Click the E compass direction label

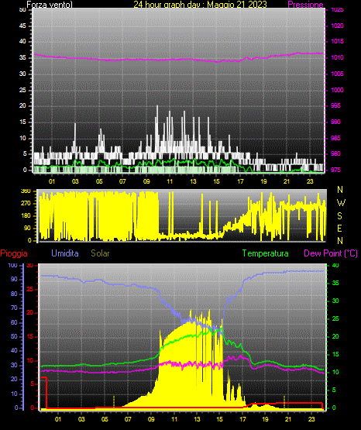[x=339, y=229]
